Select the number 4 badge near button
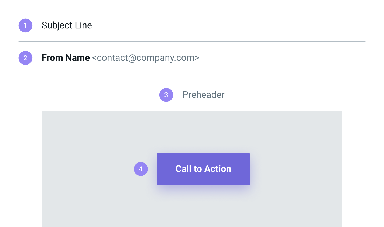 click(141, 169)
